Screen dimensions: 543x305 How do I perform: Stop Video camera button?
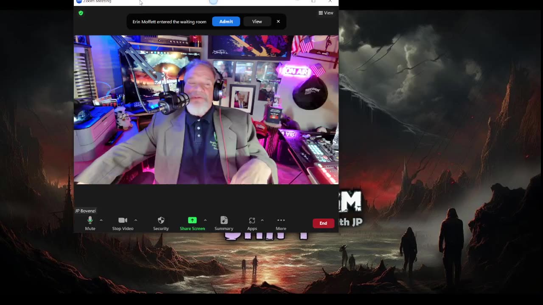pyautogui.click(x=123, y=223)
